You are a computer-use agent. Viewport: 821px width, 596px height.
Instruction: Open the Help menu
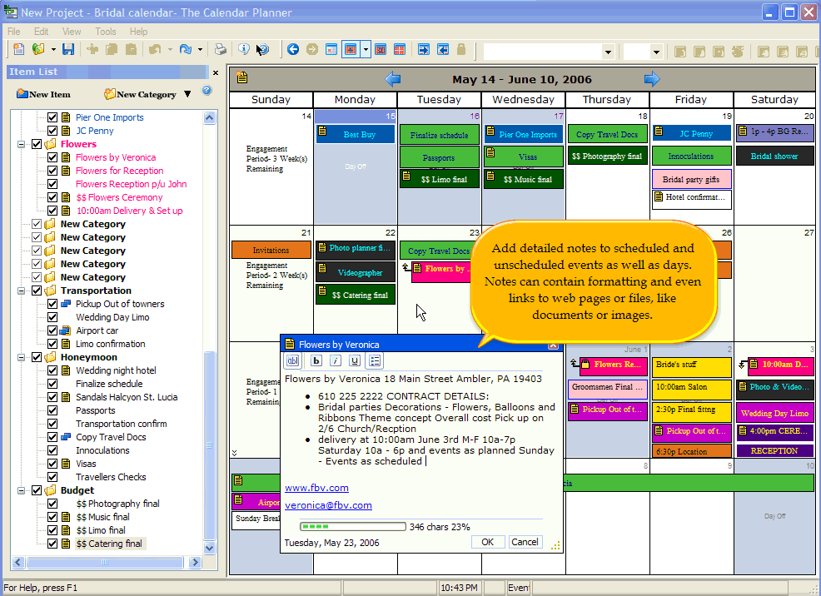[x=139, y=32]
